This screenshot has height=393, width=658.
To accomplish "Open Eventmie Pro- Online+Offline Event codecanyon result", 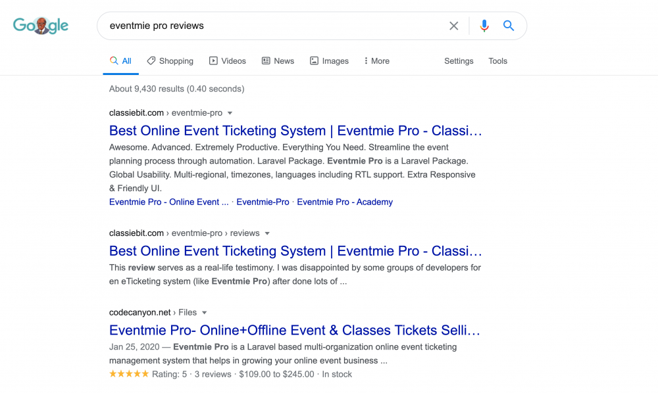I will [x=295, y=330].
